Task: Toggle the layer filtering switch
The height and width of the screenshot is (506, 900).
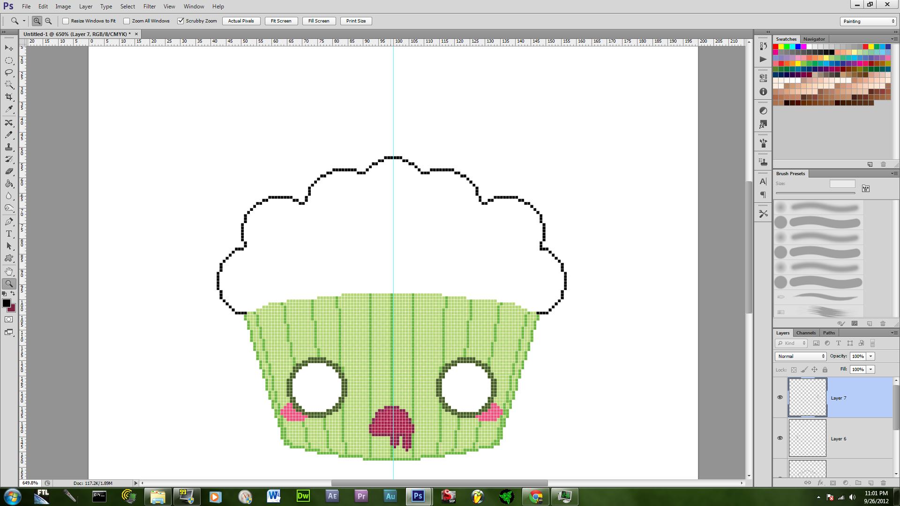Action: coord(873,343)
